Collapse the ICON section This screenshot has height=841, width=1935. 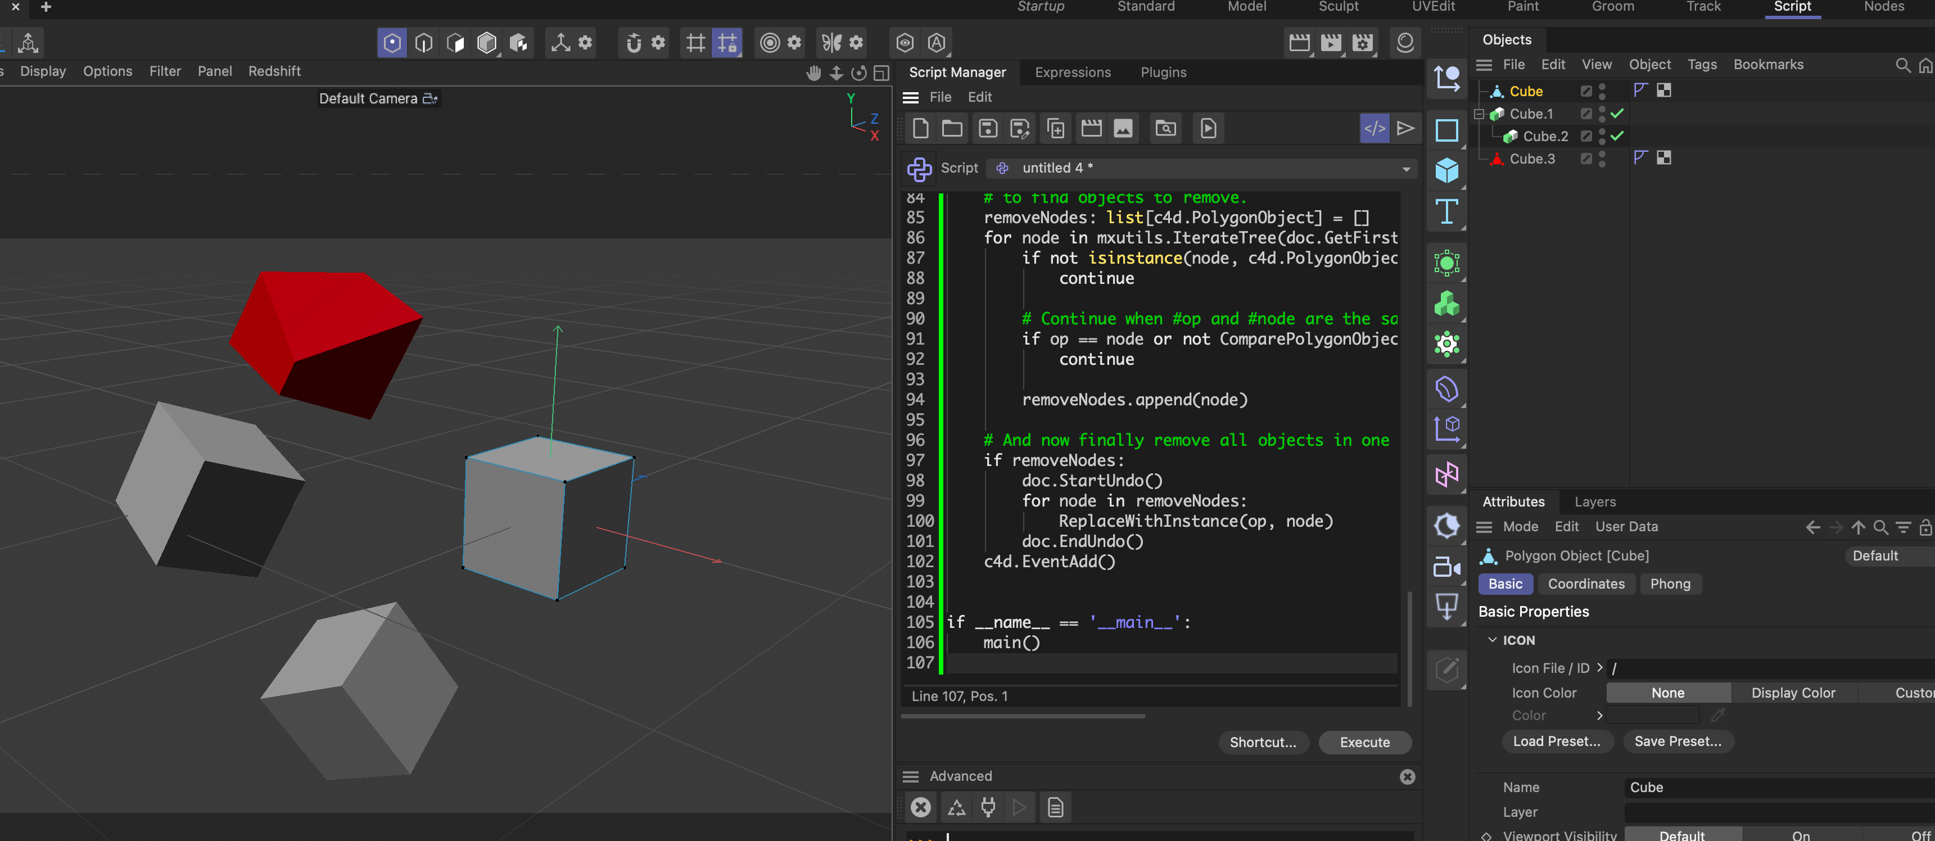point(1493,640)
